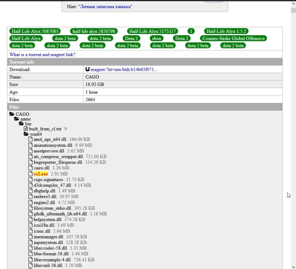Click the age value '1 hour'
Screen dimensions: 296x269
(x=92, y=92)
